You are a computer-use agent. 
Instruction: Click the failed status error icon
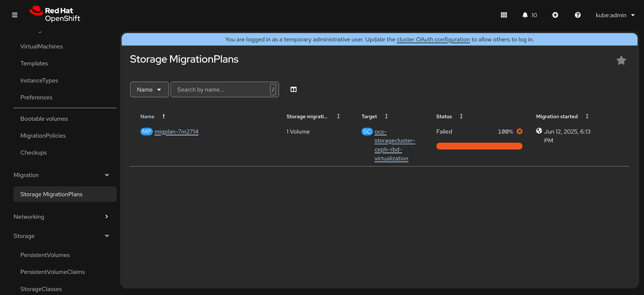pyautogui.click(x=519, y=131)
